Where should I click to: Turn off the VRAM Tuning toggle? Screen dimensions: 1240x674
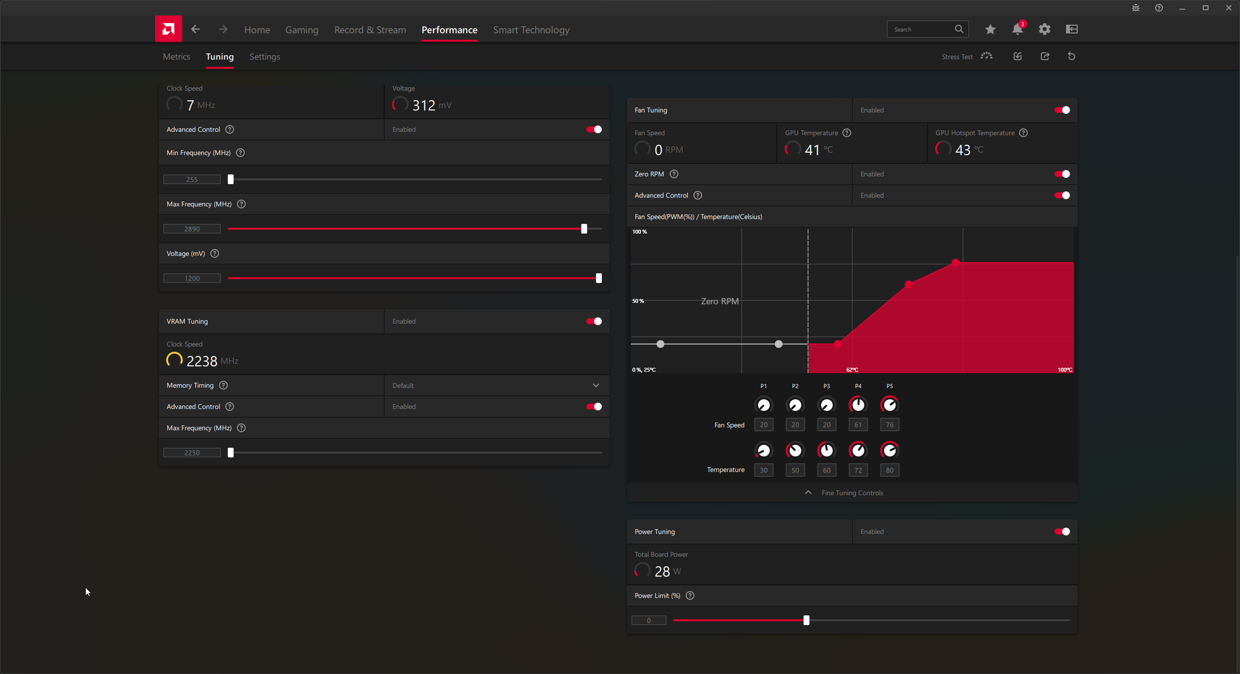(594, 321)
